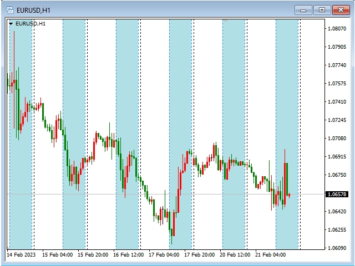Click the 17 Feb 04:00 time label
This screenshot has height=266, width=355.
point(163,255)
